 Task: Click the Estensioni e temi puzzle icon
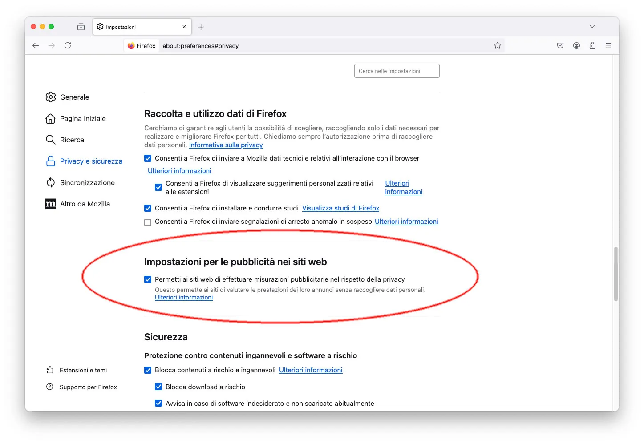click(50, 370)
